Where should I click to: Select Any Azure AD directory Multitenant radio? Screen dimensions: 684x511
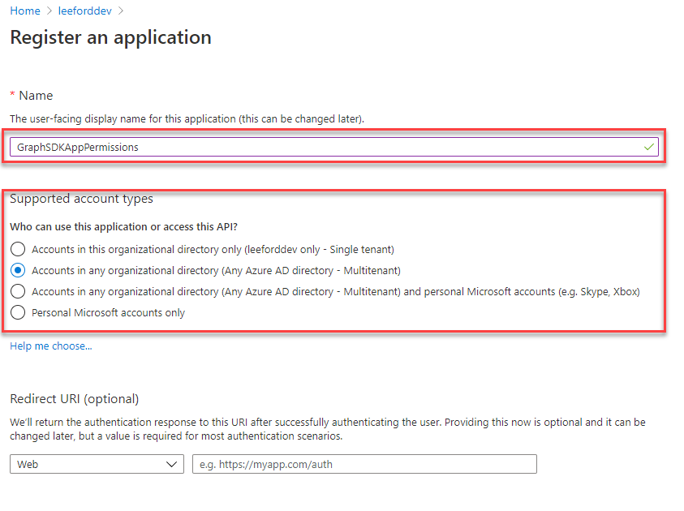coord(18,270)
